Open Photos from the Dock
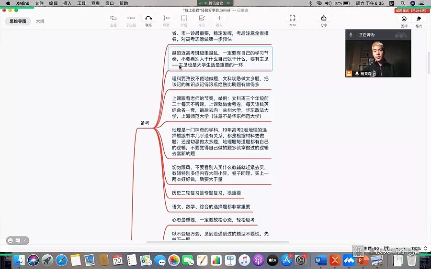 pos(174,260)
